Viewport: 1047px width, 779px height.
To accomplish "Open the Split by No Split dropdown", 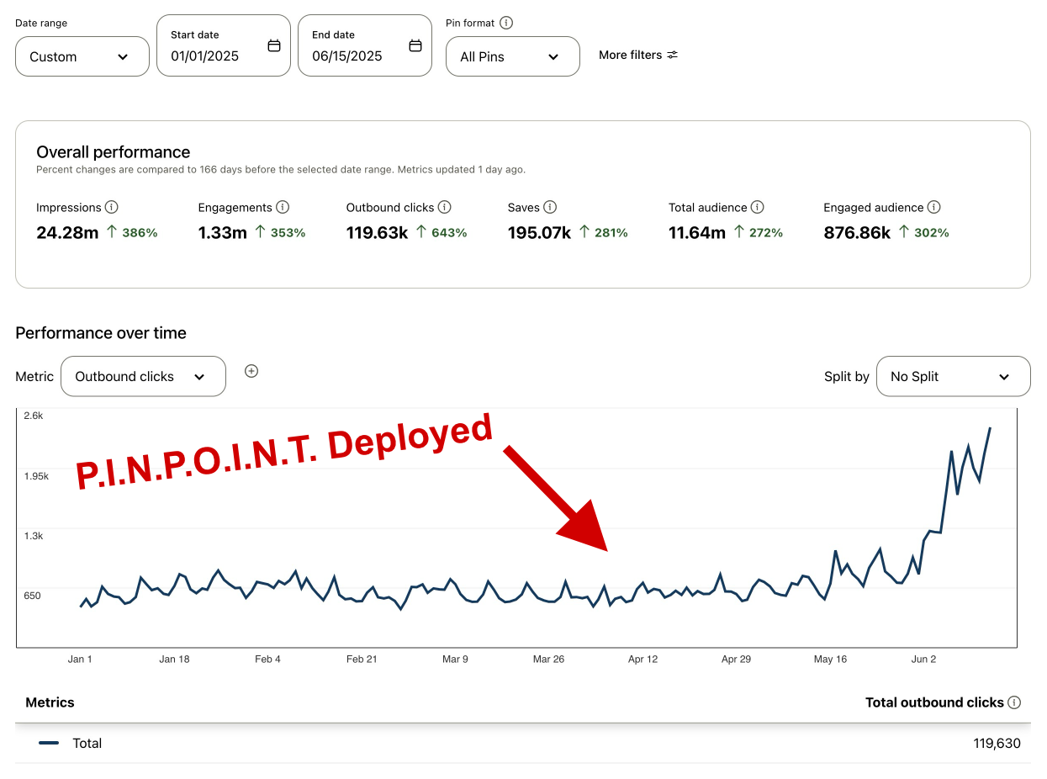I will pyautogui.click(x=952, y=376).
